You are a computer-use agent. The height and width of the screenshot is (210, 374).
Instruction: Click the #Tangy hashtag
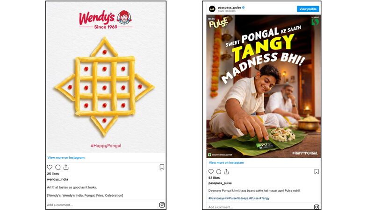point(264,198)
